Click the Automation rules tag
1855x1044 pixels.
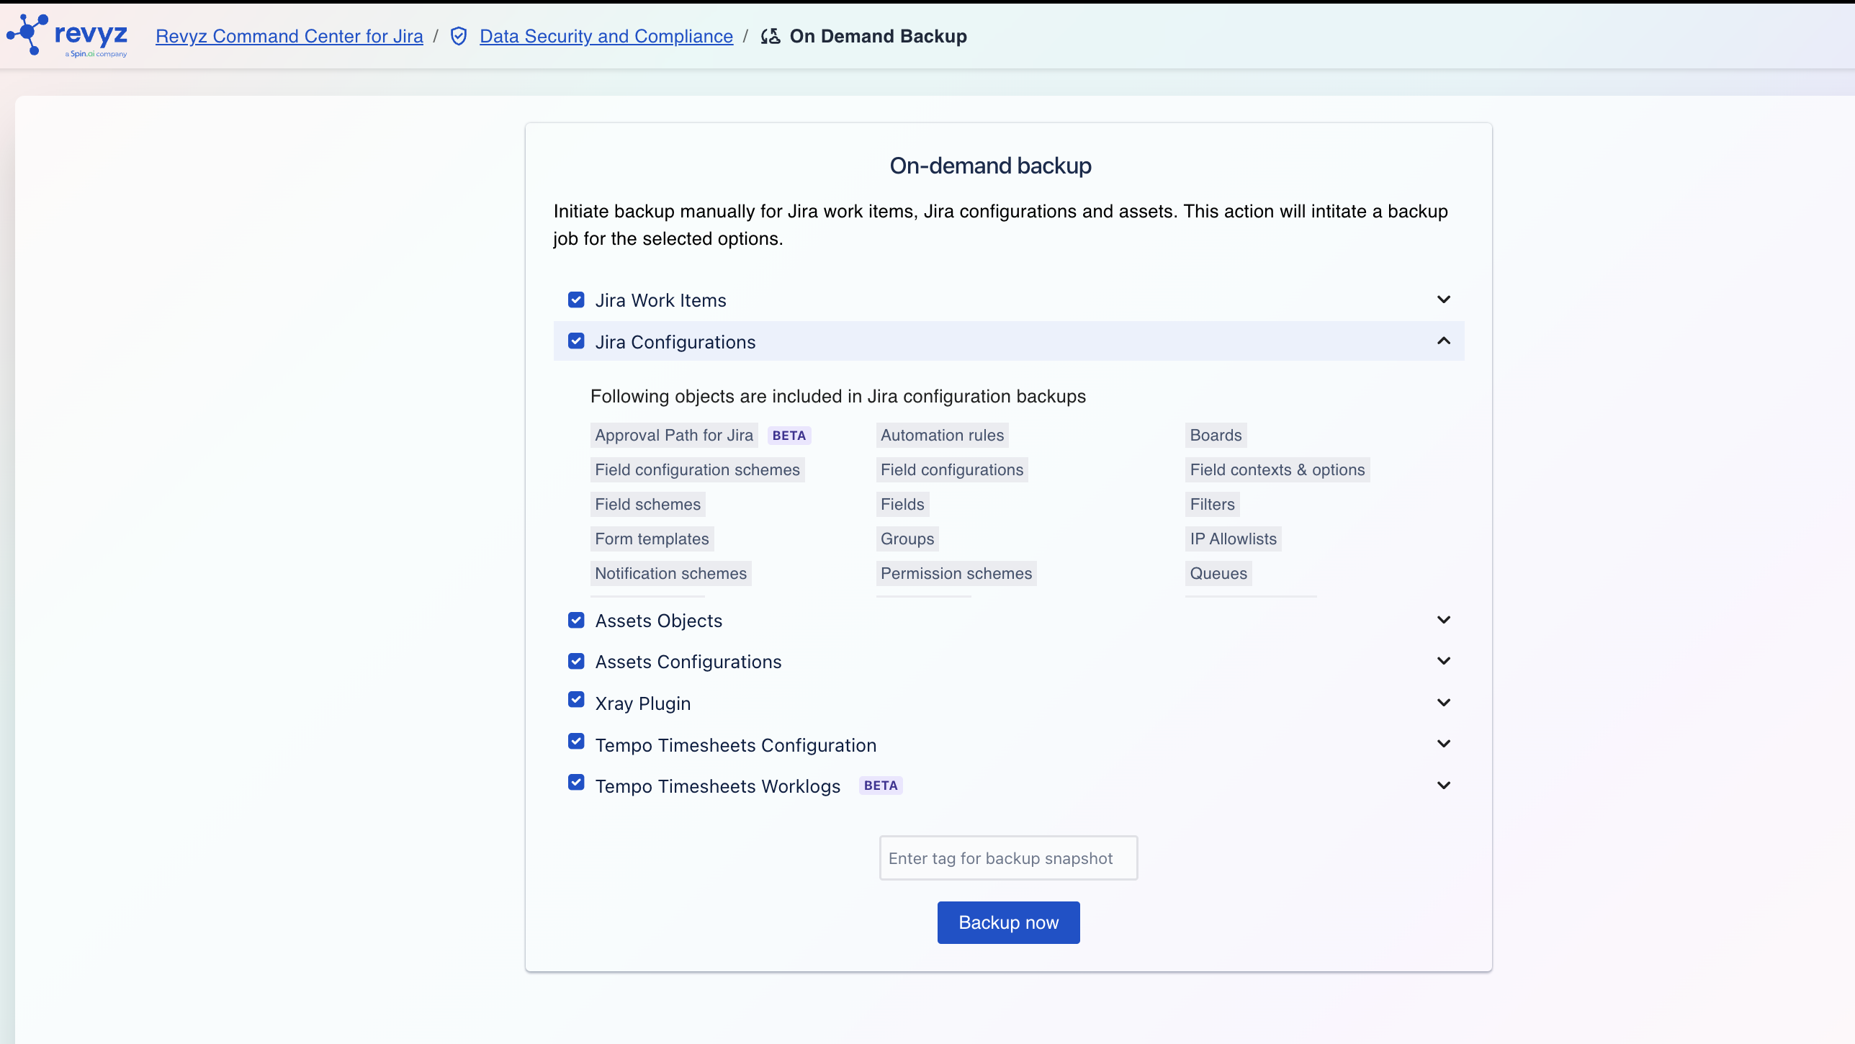[x=942, y=436]
